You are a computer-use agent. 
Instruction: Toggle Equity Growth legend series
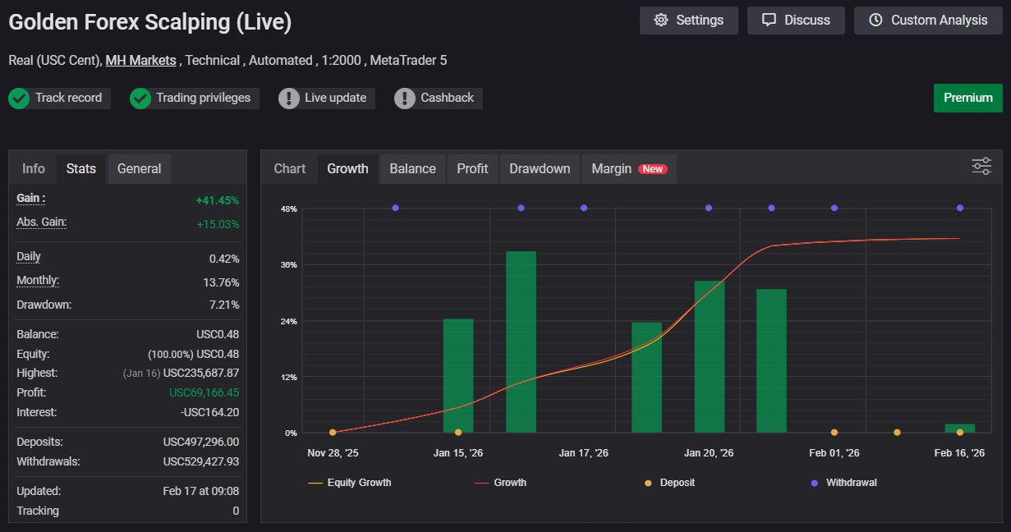[350, 483]
